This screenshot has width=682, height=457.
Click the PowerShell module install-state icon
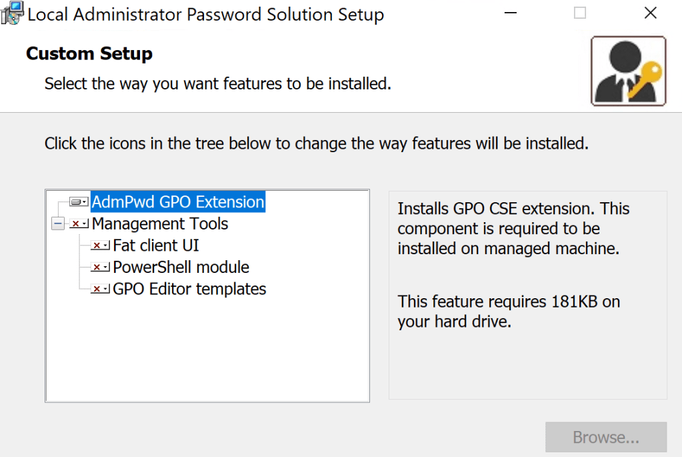[100, 267]
